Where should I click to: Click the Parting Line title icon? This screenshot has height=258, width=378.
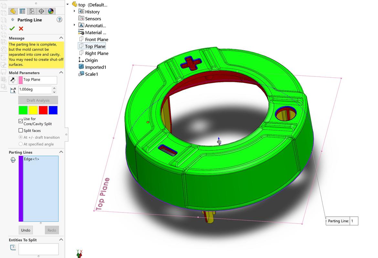(x=13, y=20)
